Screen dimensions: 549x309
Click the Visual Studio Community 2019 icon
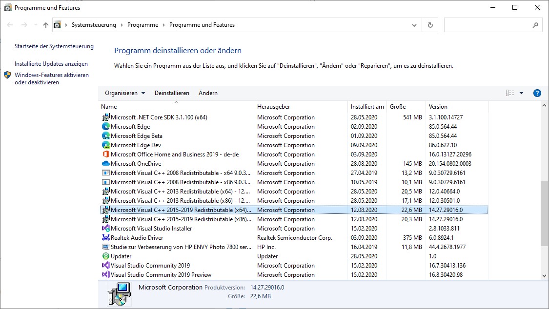pyautogui.click(x=106, y=265)
